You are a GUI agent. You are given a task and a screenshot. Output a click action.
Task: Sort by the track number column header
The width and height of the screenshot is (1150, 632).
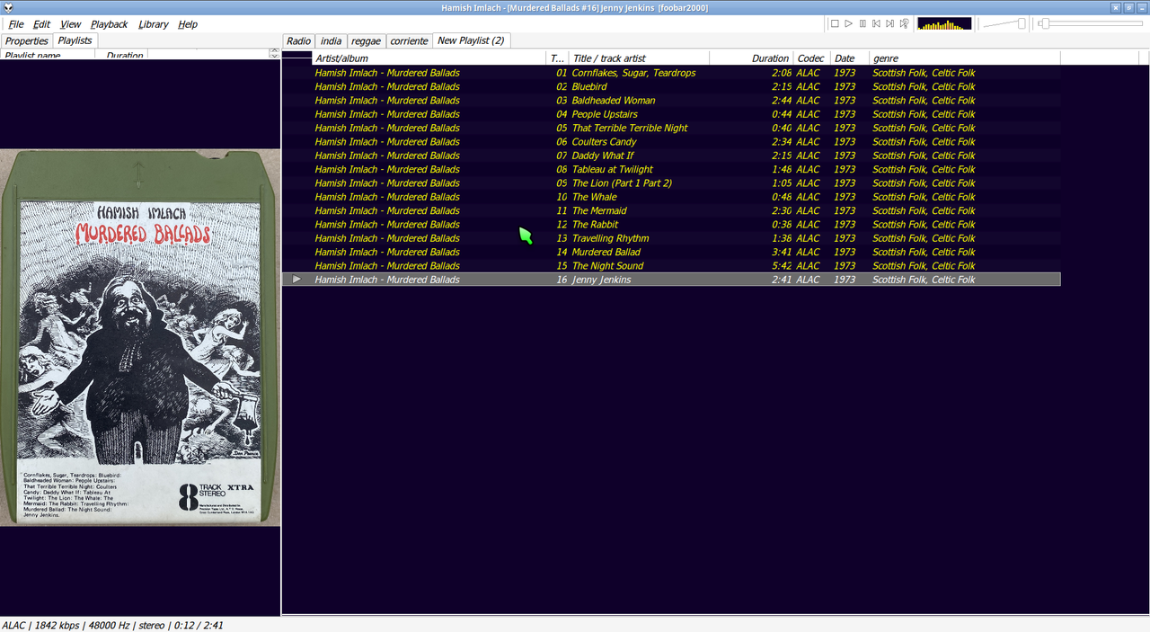[558, 58]
